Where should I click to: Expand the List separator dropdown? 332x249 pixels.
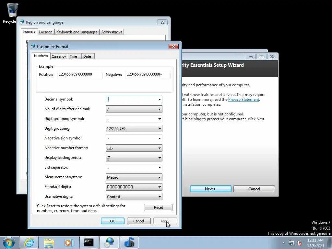[160, 168]
